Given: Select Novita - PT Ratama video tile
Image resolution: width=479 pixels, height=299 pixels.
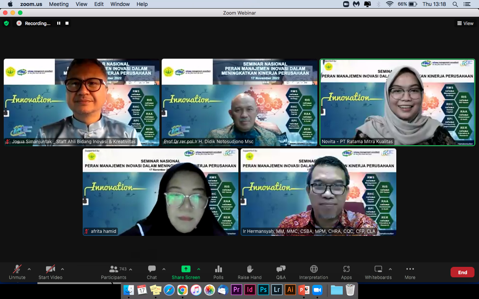Looking at the screenshot, I should pos(397,102).
